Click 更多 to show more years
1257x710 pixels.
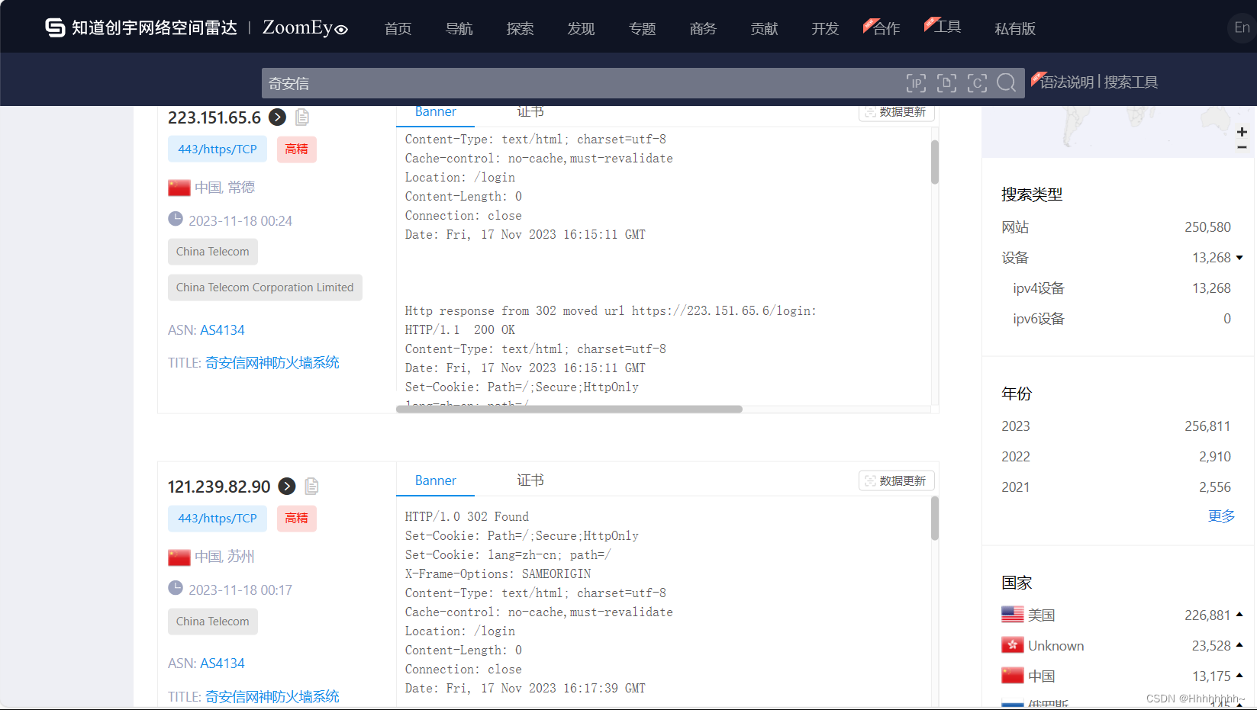(x=1221, y=516)
